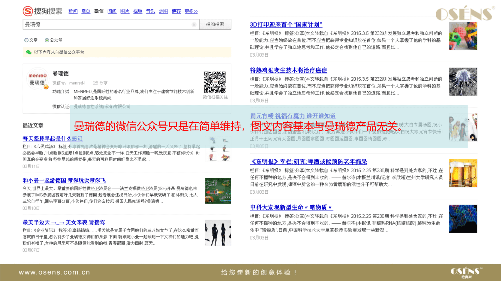Click the 曼瑞德 account name heading

pyautogui.click(x=61, y=74)
